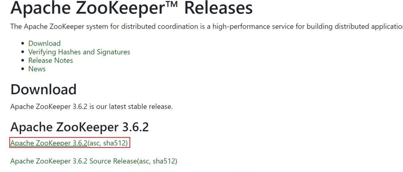Go to the Release Notes link
The height and width of the screenshot is (172, 403).
point(50,60)
